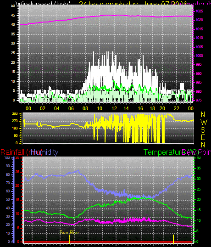The width and height of the screenshot is (211, 247).
Task: Click the red Rainfall (mm) label
Action: [21, 152]
